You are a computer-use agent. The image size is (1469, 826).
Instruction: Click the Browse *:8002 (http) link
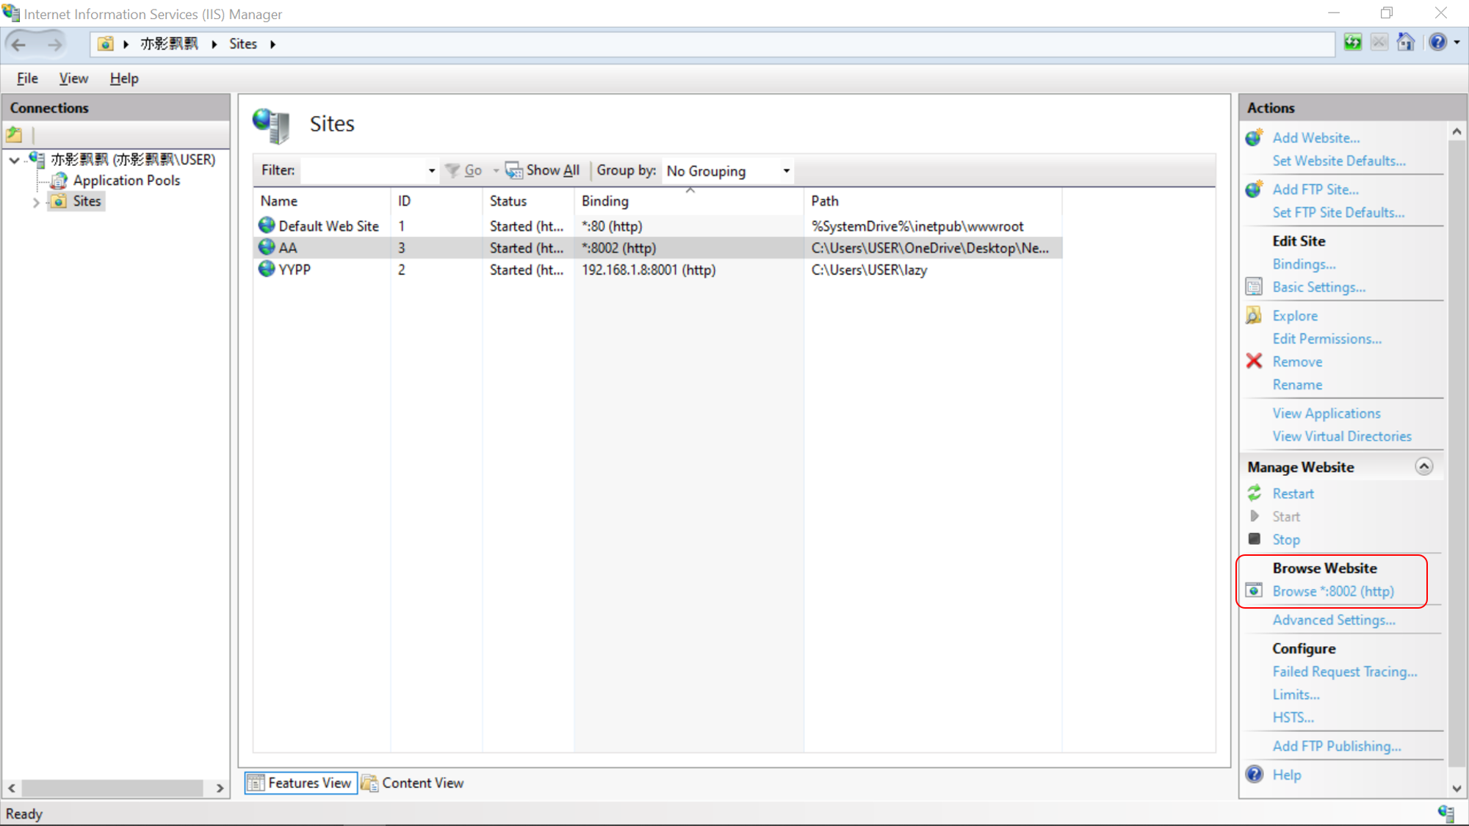(x=1332, y=591)
